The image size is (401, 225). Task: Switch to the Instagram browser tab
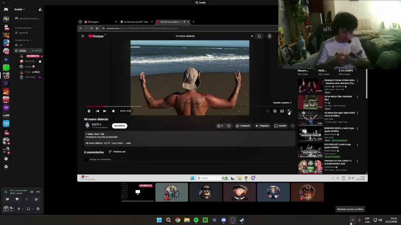[x=100, y=22]
